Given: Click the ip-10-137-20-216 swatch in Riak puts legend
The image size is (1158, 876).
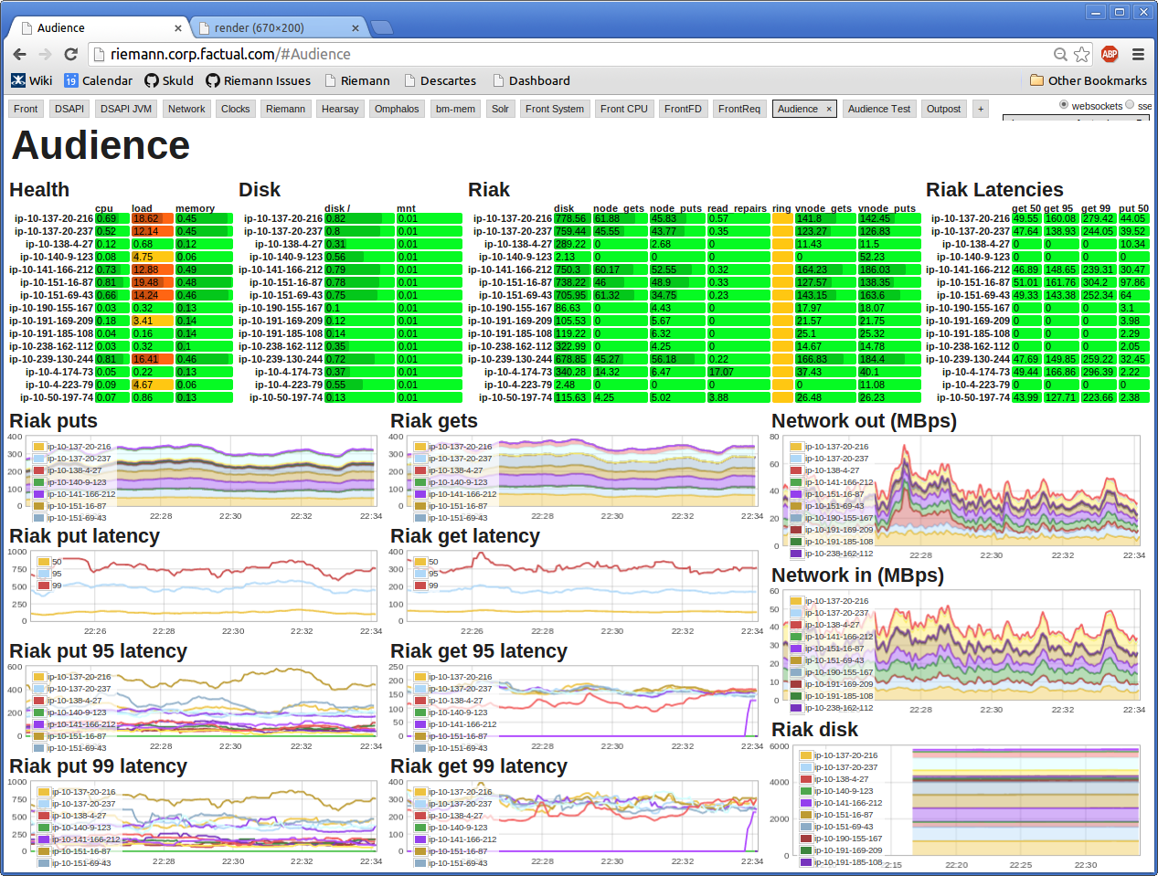Looking at the screenshot, I should point(39,447).
